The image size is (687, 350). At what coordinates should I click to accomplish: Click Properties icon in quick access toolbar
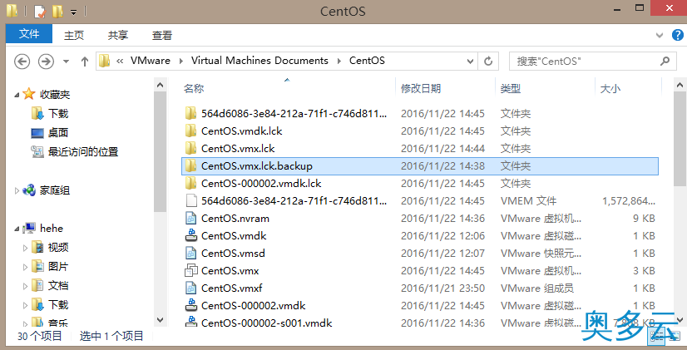[x=39, y=12]
